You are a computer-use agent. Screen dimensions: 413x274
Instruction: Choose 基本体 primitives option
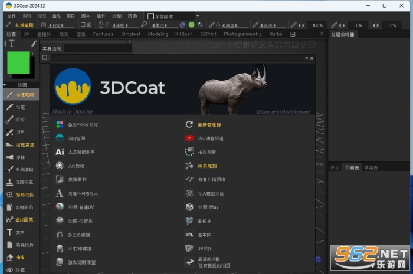coord(198,235)
